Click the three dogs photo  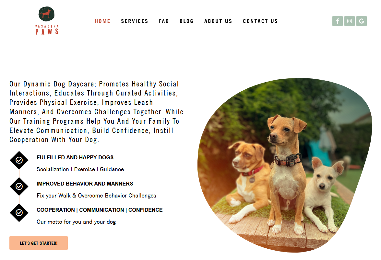point(285,165)
